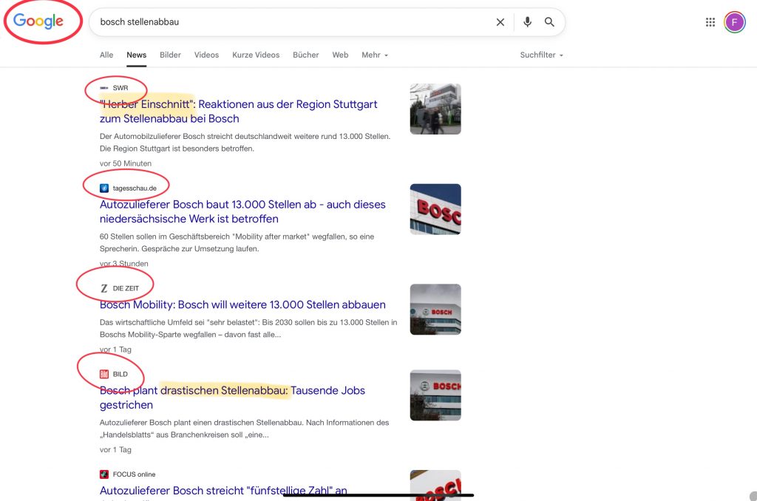757x501 pixels.
Task: Switch to the Alle tab
Action: coord(106,55)
